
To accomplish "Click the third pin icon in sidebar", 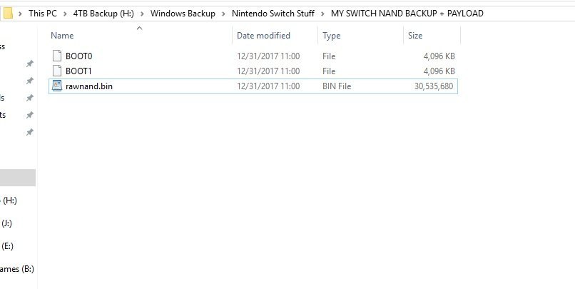I will (30, 98).
